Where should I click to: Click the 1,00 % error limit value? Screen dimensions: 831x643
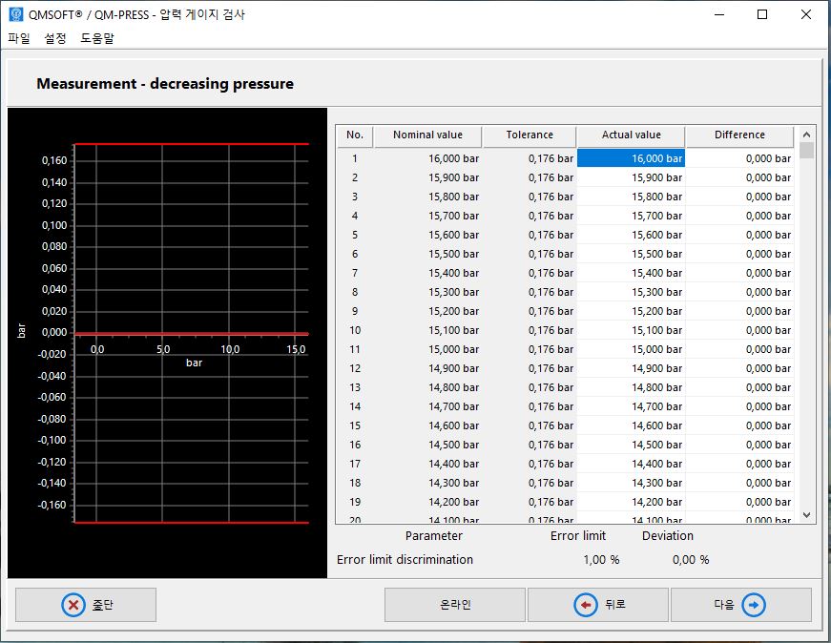point(601,560)
